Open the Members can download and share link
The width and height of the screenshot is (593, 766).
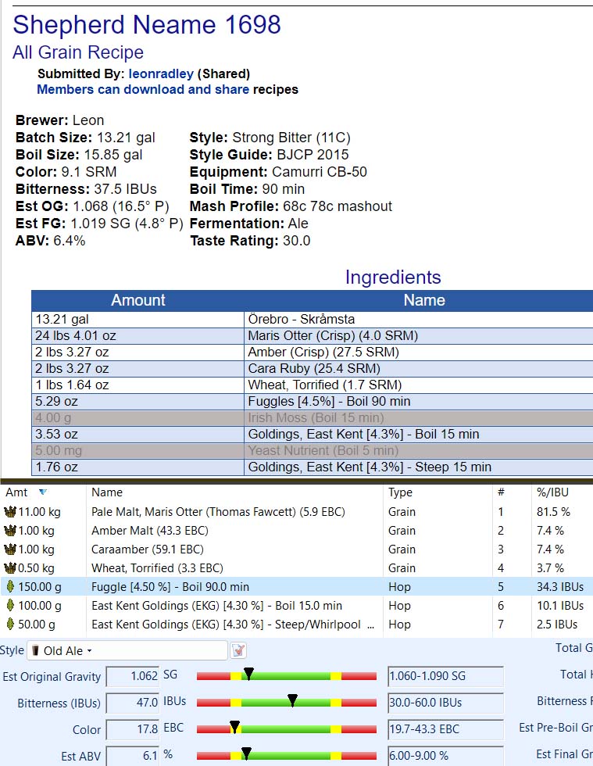pos(143,89)
